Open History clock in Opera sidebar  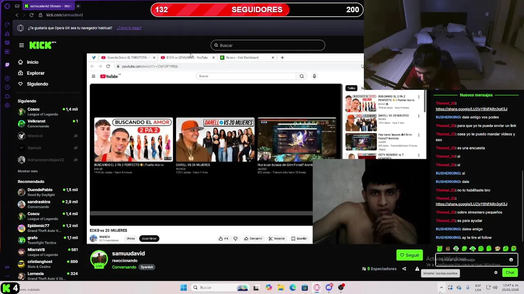pyautogui.click(x=7, y=87)
